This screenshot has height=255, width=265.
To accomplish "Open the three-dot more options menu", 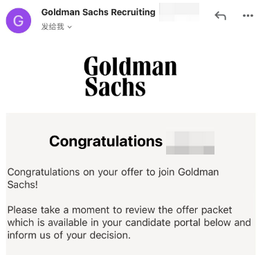I will (x=248, y=16).
